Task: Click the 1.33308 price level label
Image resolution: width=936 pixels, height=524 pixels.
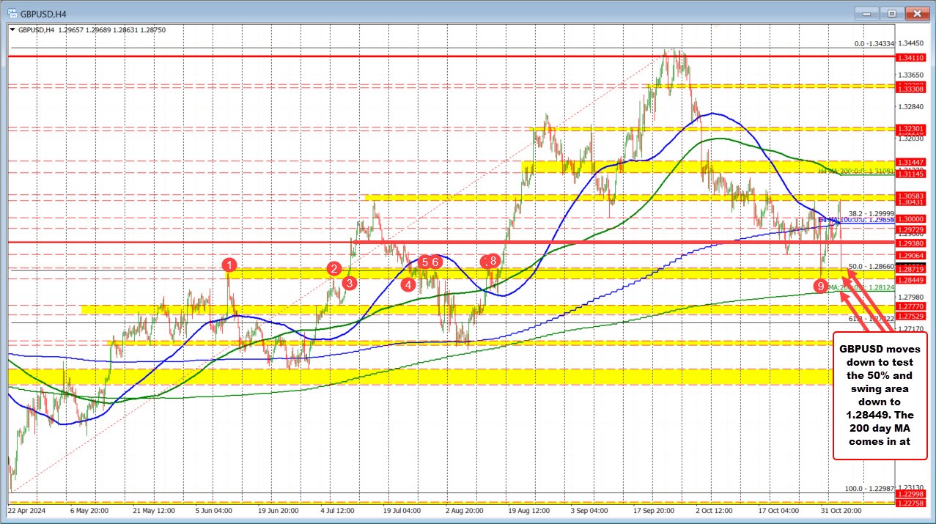Action: tap(911, 89)
